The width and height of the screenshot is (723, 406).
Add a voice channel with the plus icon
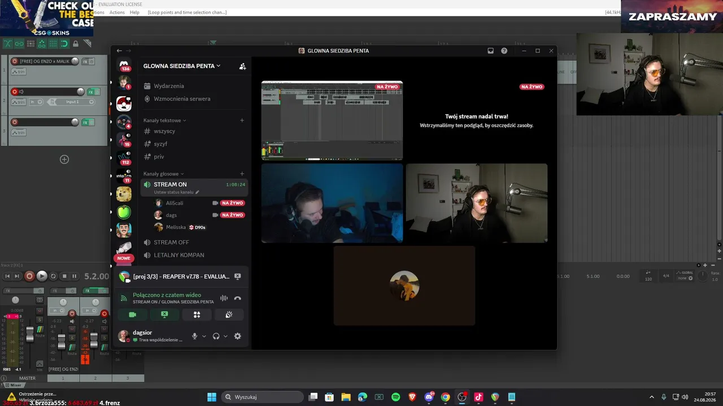point(242,174)
